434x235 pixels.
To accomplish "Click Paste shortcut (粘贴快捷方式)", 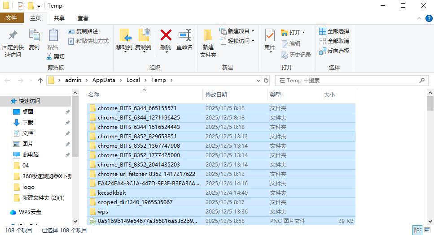I will [x=88, y=41].
